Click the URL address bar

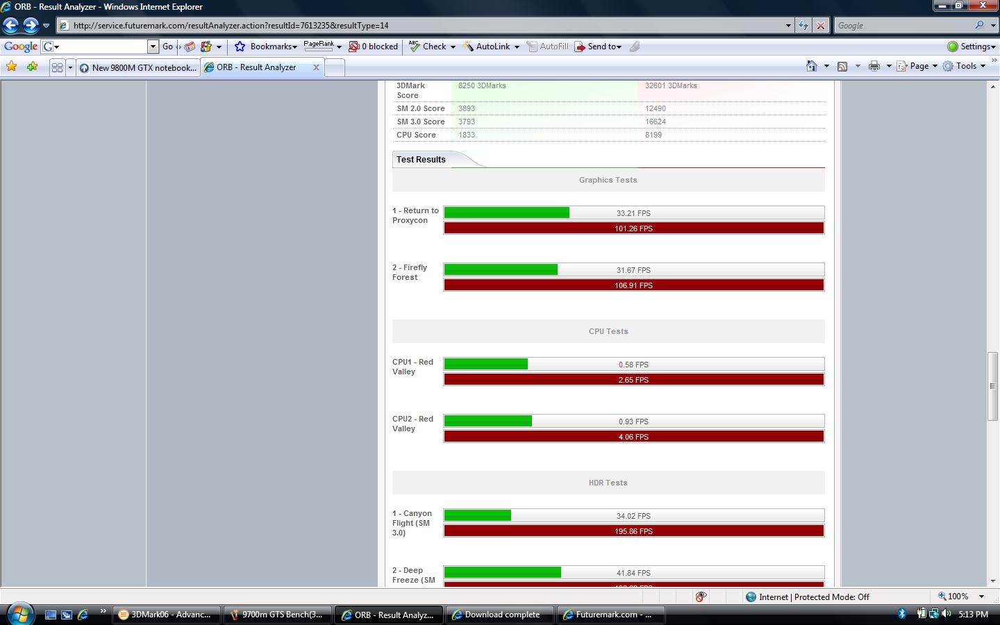(419, 26)
